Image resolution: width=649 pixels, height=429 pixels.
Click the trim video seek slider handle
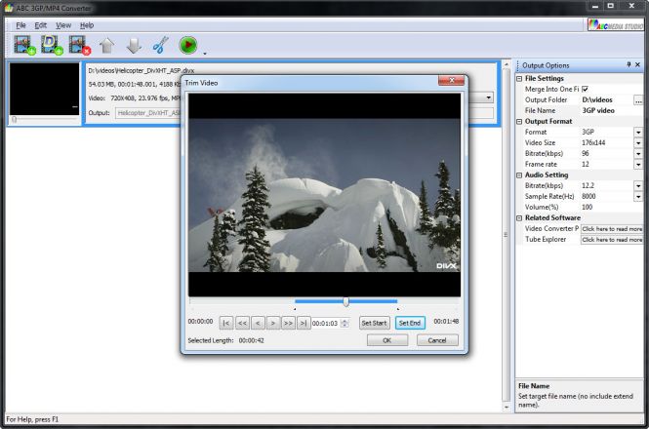click(x=345, y=301)
